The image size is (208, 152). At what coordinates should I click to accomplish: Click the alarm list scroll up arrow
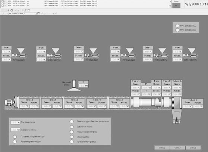pyautogui.click(x=170, y=1)
